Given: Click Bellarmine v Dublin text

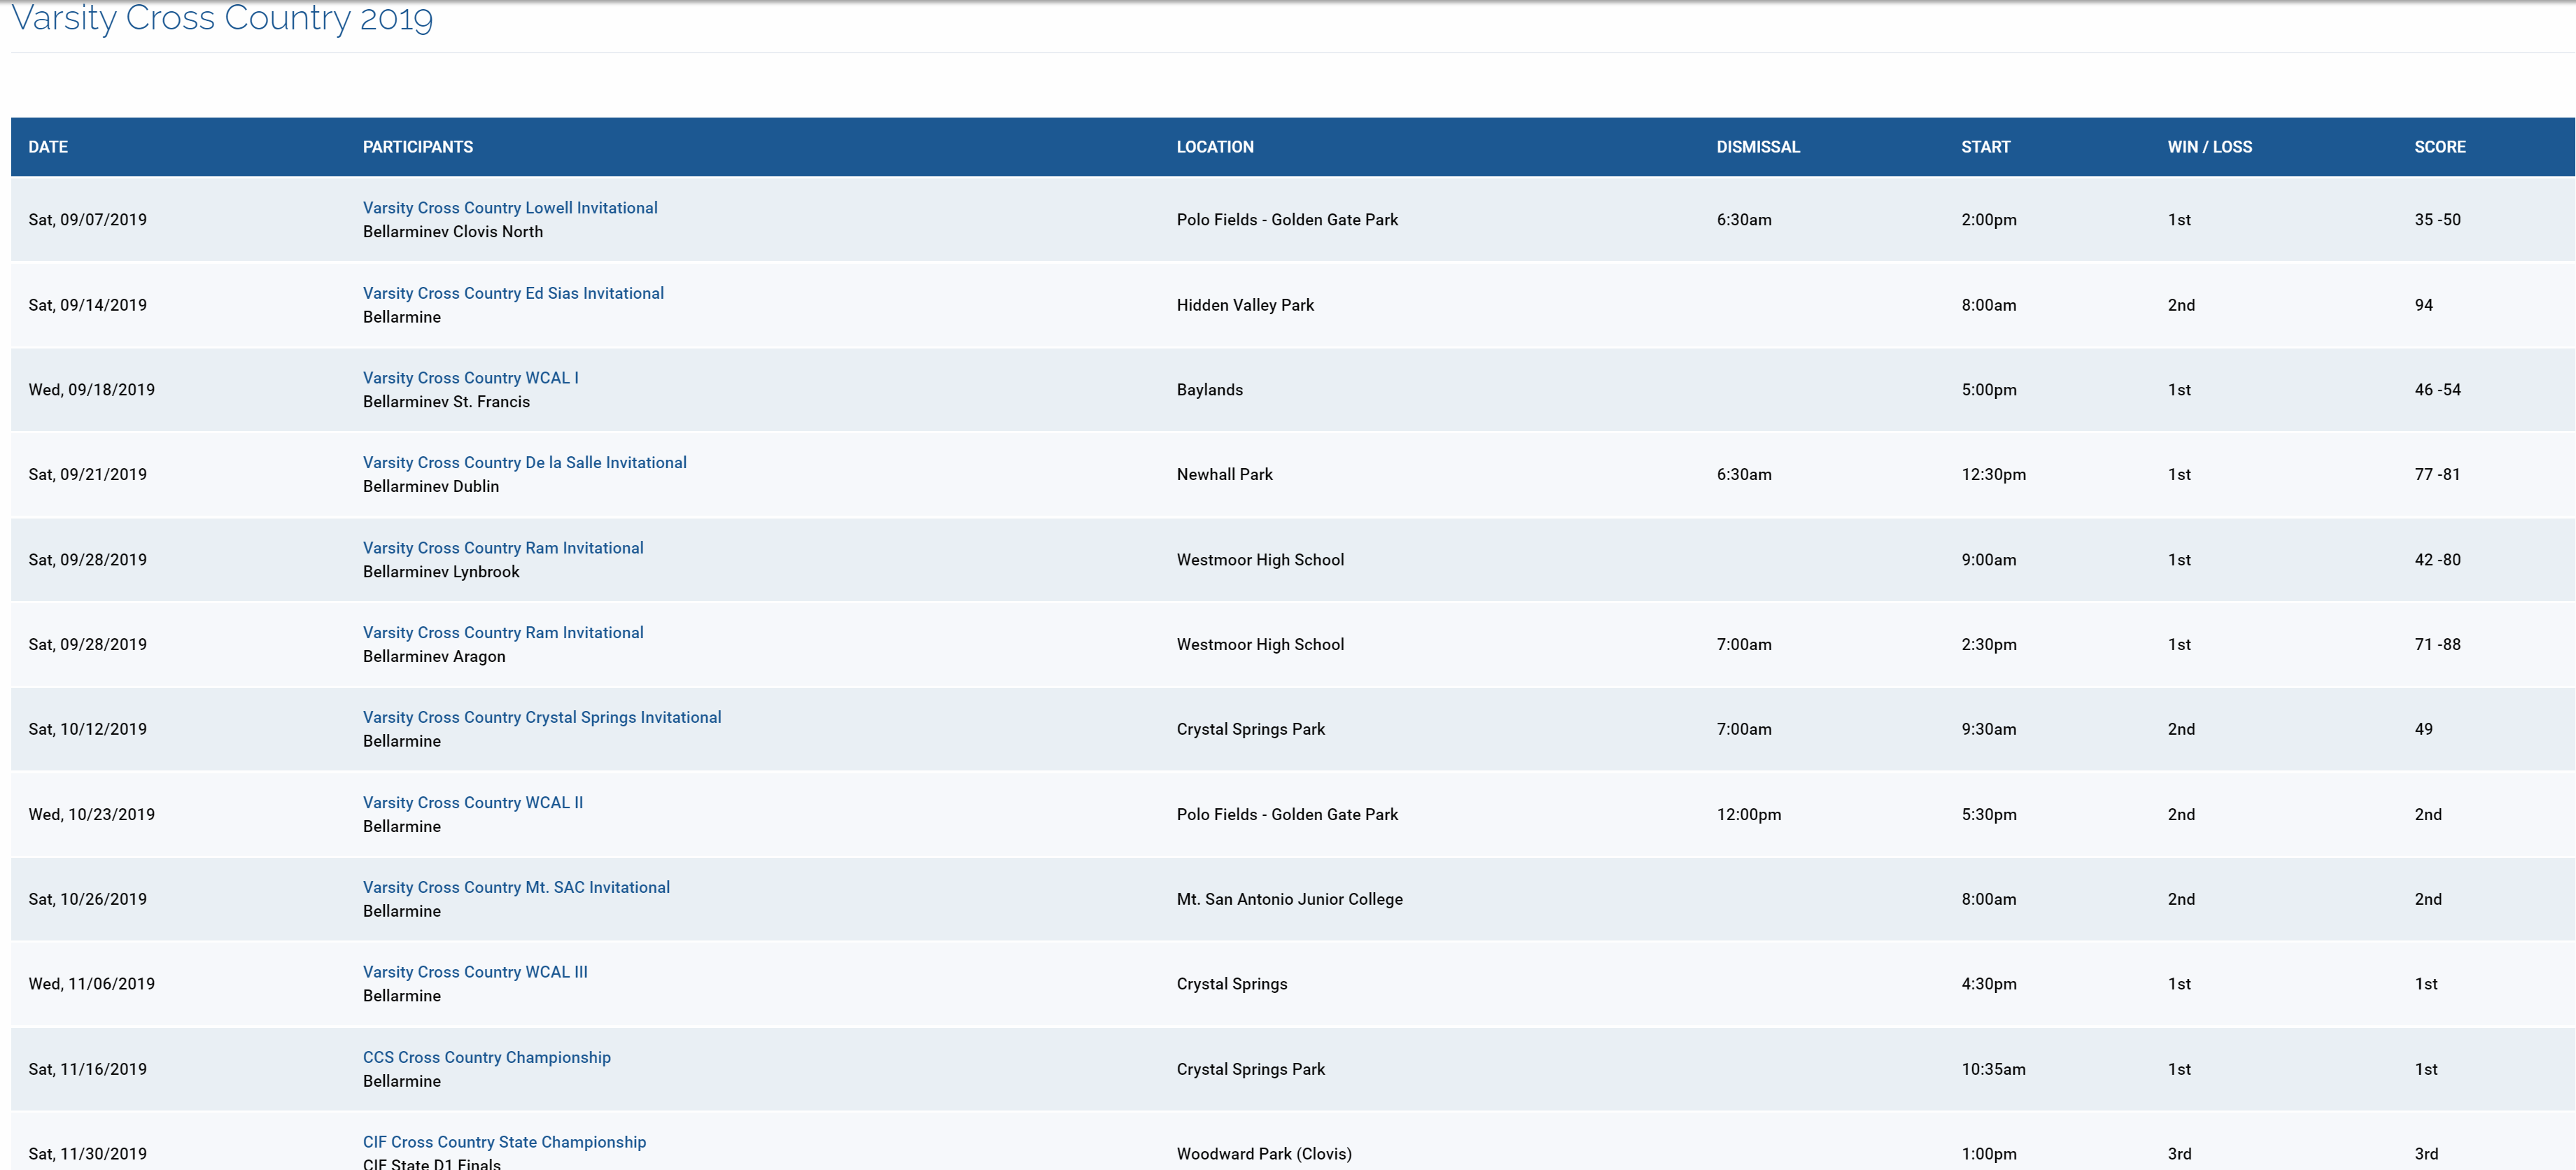Looking at the screenshot, I should pos(431,487).
